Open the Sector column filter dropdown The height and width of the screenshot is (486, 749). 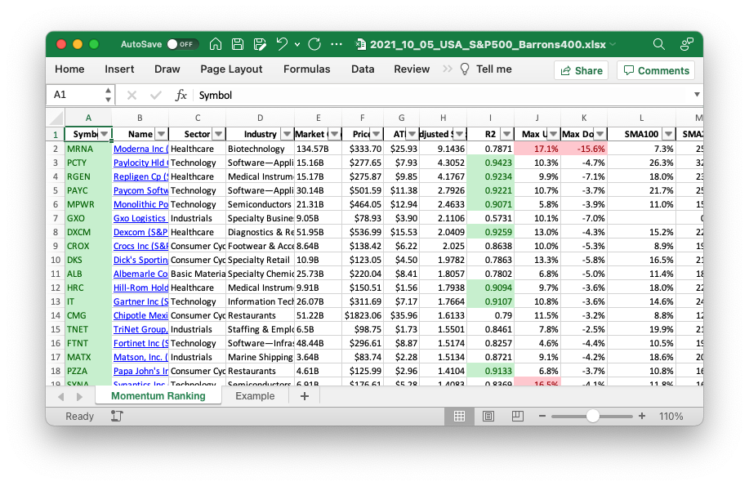point(218,134)
